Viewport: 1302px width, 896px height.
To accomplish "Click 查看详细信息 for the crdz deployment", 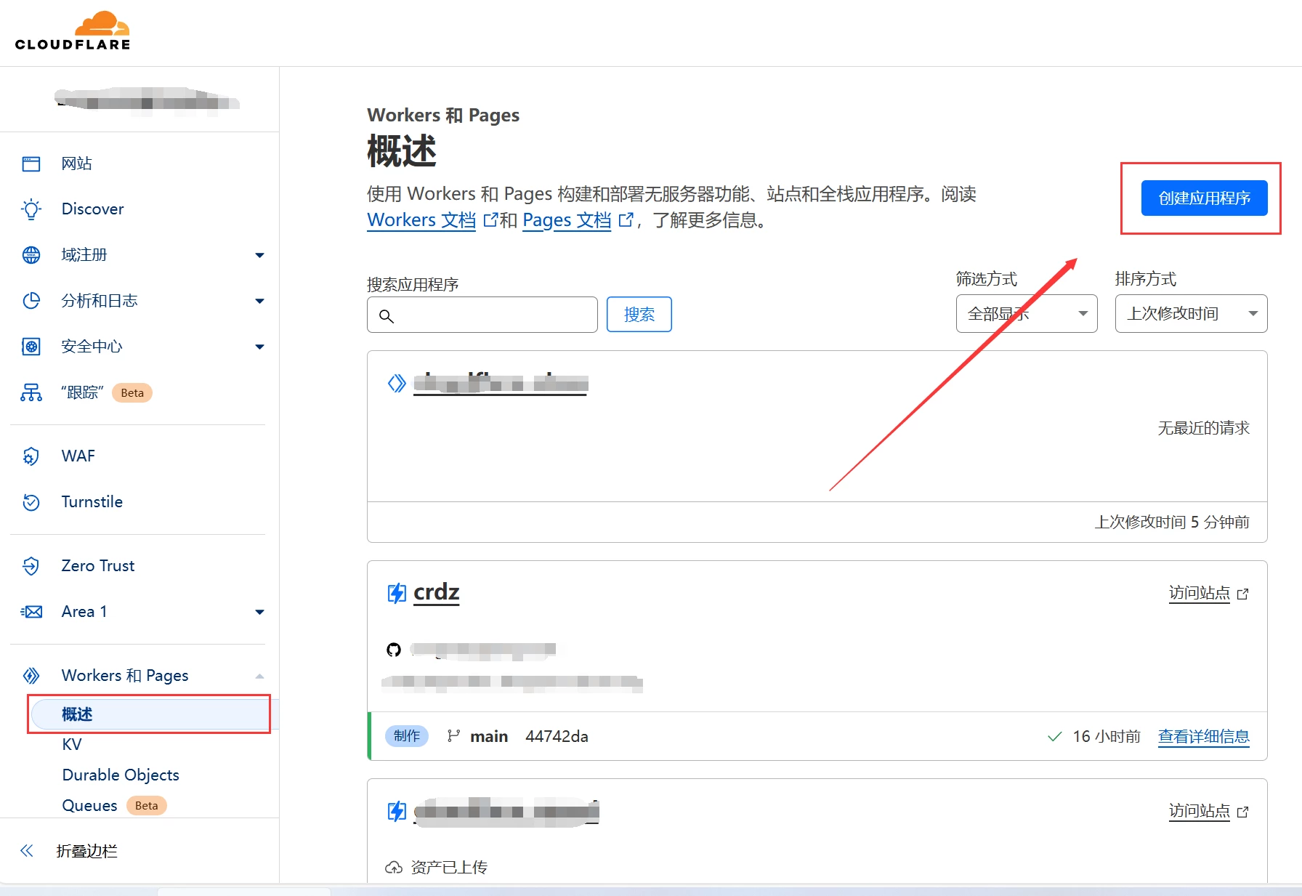I will (1202, 736).
